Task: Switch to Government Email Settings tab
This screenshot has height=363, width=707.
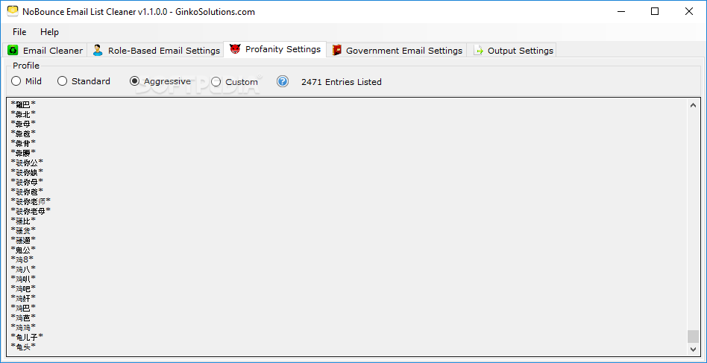Action: [x=398, y=50]
